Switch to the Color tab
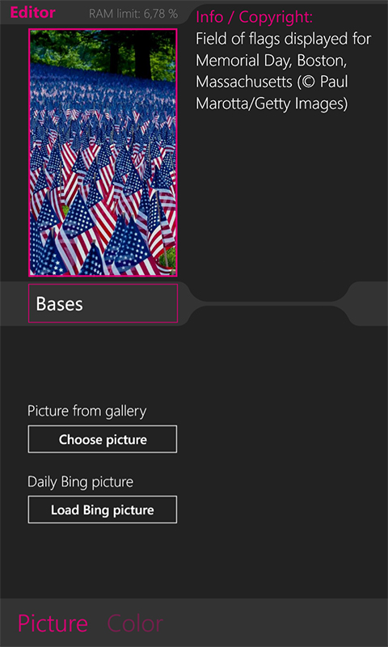Viewport: 388px width, 647px height. (135, 623)
